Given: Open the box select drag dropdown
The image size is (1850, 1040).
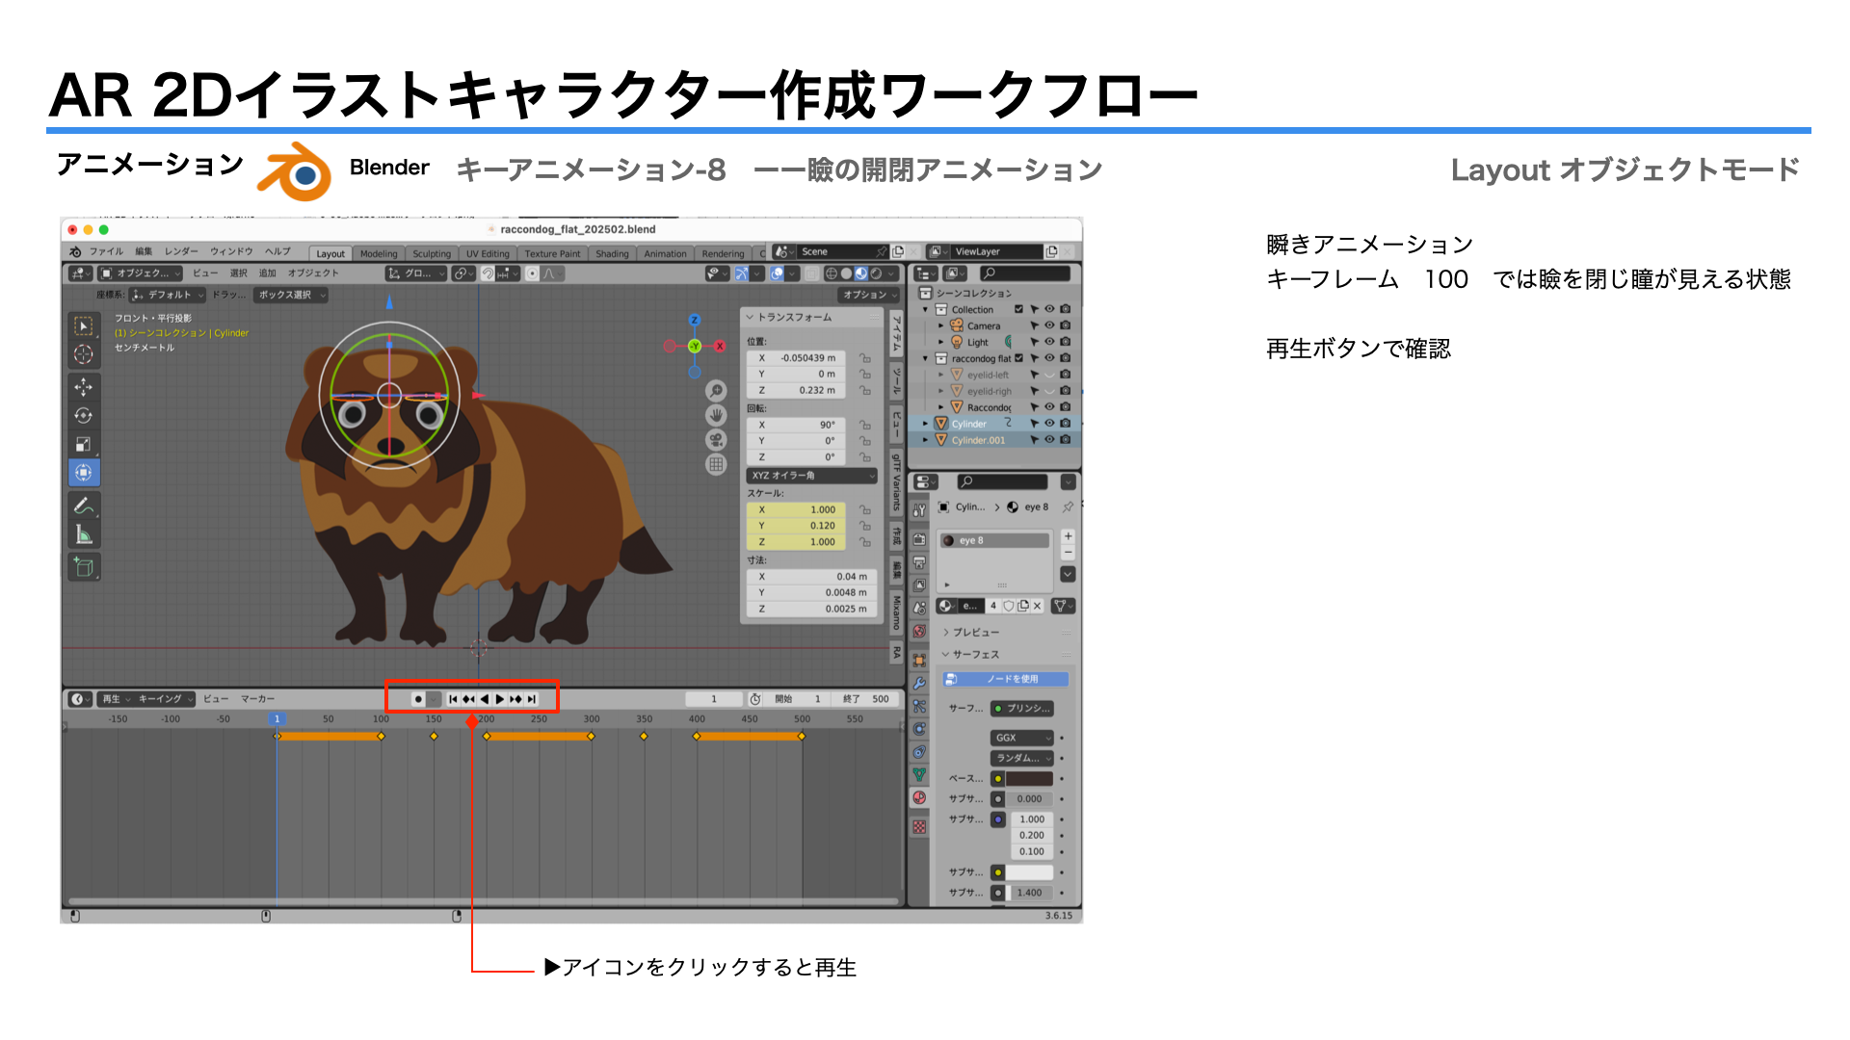Looking at the screenshot, I should pyautogui.click(x=291, y=295).
